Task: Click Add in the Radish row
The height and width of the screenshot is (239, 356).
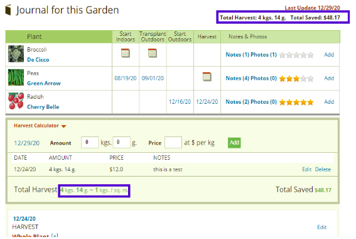Action: tap(329, 102)
